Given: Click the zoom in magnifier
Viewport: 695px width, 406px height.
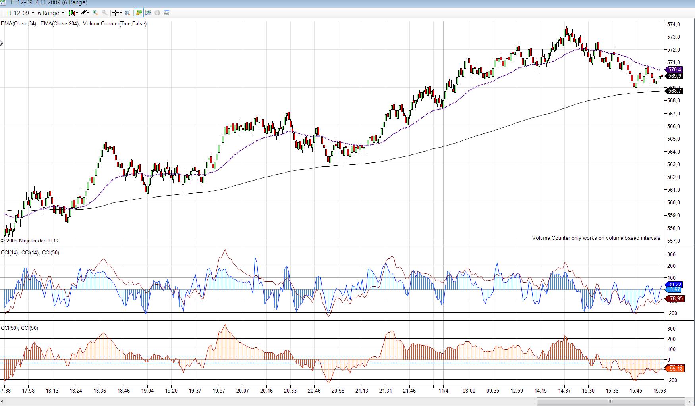Looking at the screenshot, I should click(x=95, y=13).
